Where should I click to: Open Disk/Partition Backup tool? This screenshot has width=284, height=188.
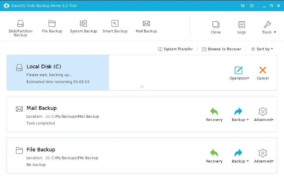[21, 28]
